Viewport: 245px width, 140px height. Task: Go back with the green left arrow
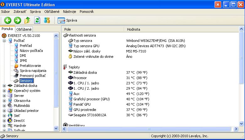[x=8, y=20]
